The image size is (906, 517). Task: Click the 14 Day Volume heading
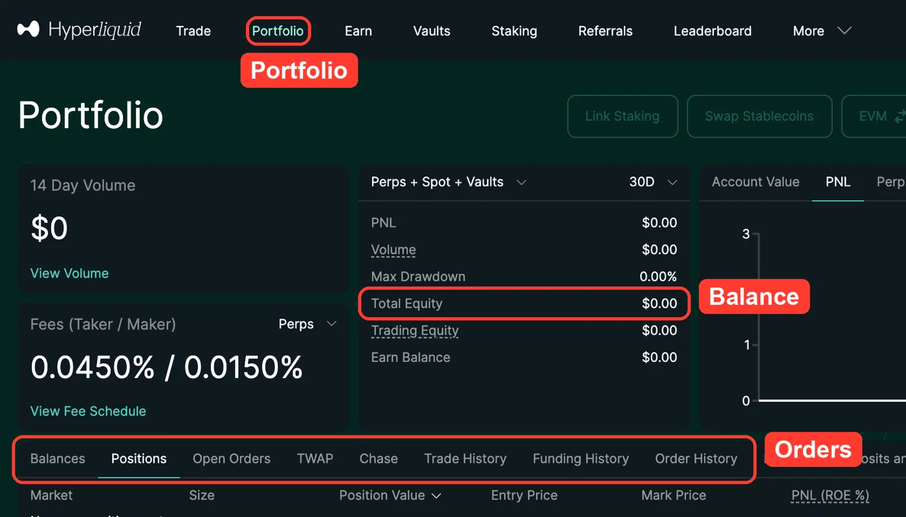83,185
